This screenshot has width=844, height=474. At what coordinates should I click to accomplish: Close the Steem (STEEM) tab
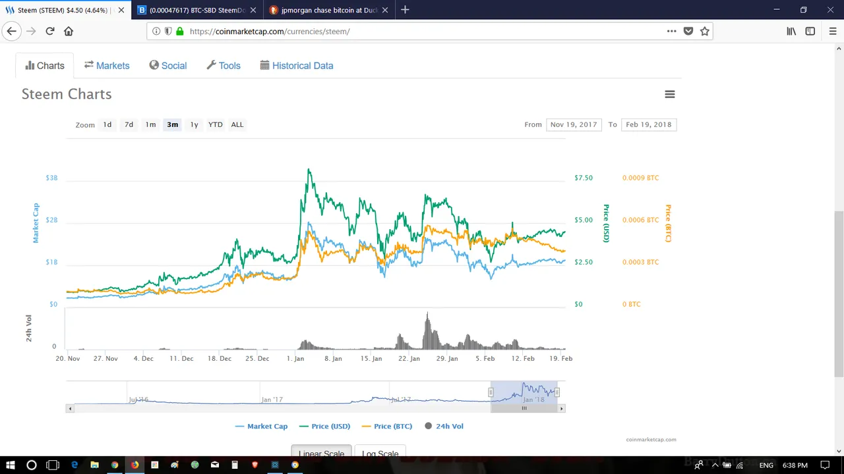click(121, 10)
